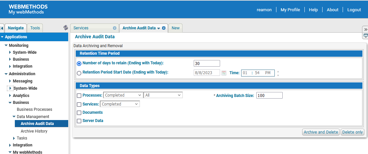Screen dimensions: 368x154
Task: Select Retention Period Start Date radio
Action: (x=79, y=73)
